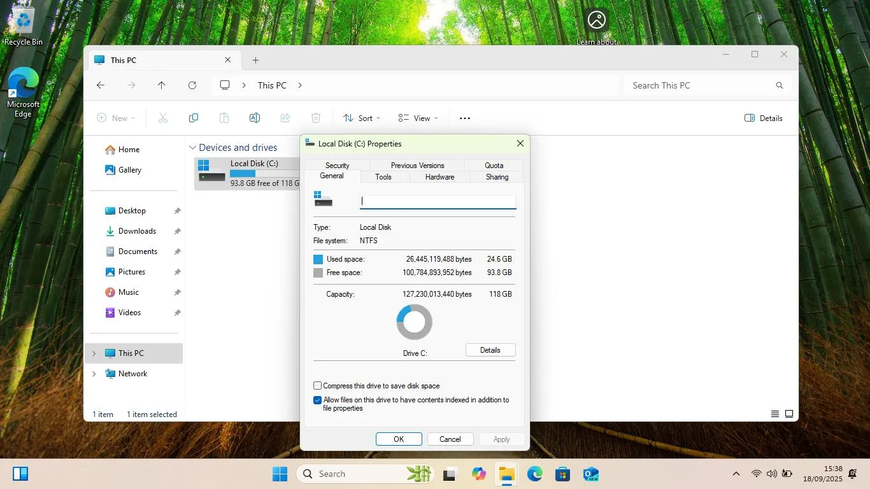Open Microsoft Store from the taskbar
Image resolution: width=870 pixels, height=489 pixels.
[x=562, y=474]
